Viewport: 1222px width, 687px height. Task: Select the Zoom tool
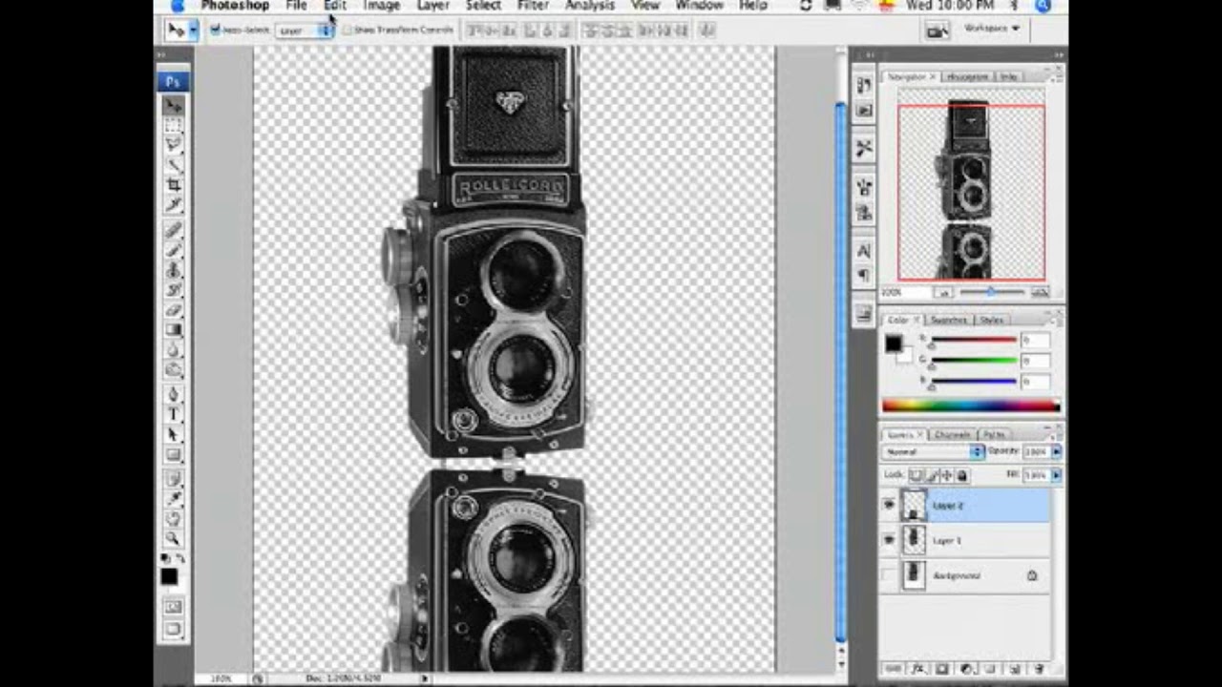click(173, 539)
